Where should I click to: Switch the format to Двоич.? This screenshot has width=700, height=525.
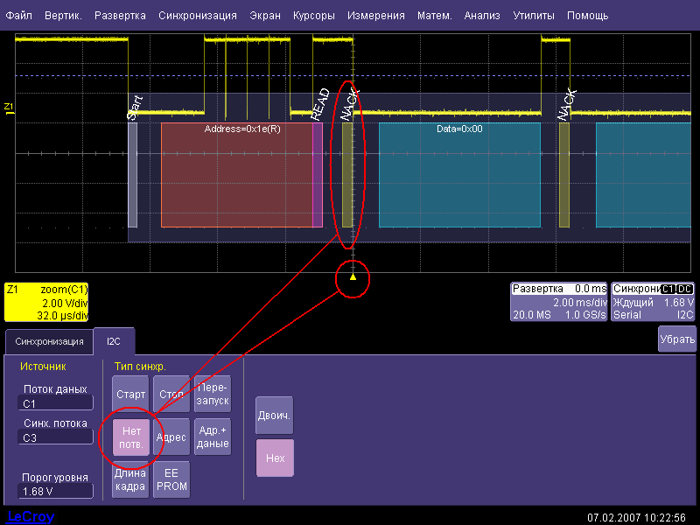click(274, 416)
